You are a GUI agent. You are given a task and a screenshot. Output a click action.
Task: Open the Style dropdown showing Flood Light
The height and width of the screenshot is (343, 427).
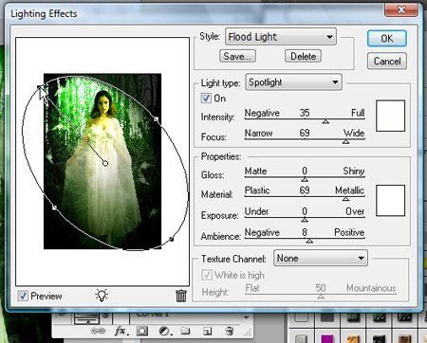pos(281,37)
